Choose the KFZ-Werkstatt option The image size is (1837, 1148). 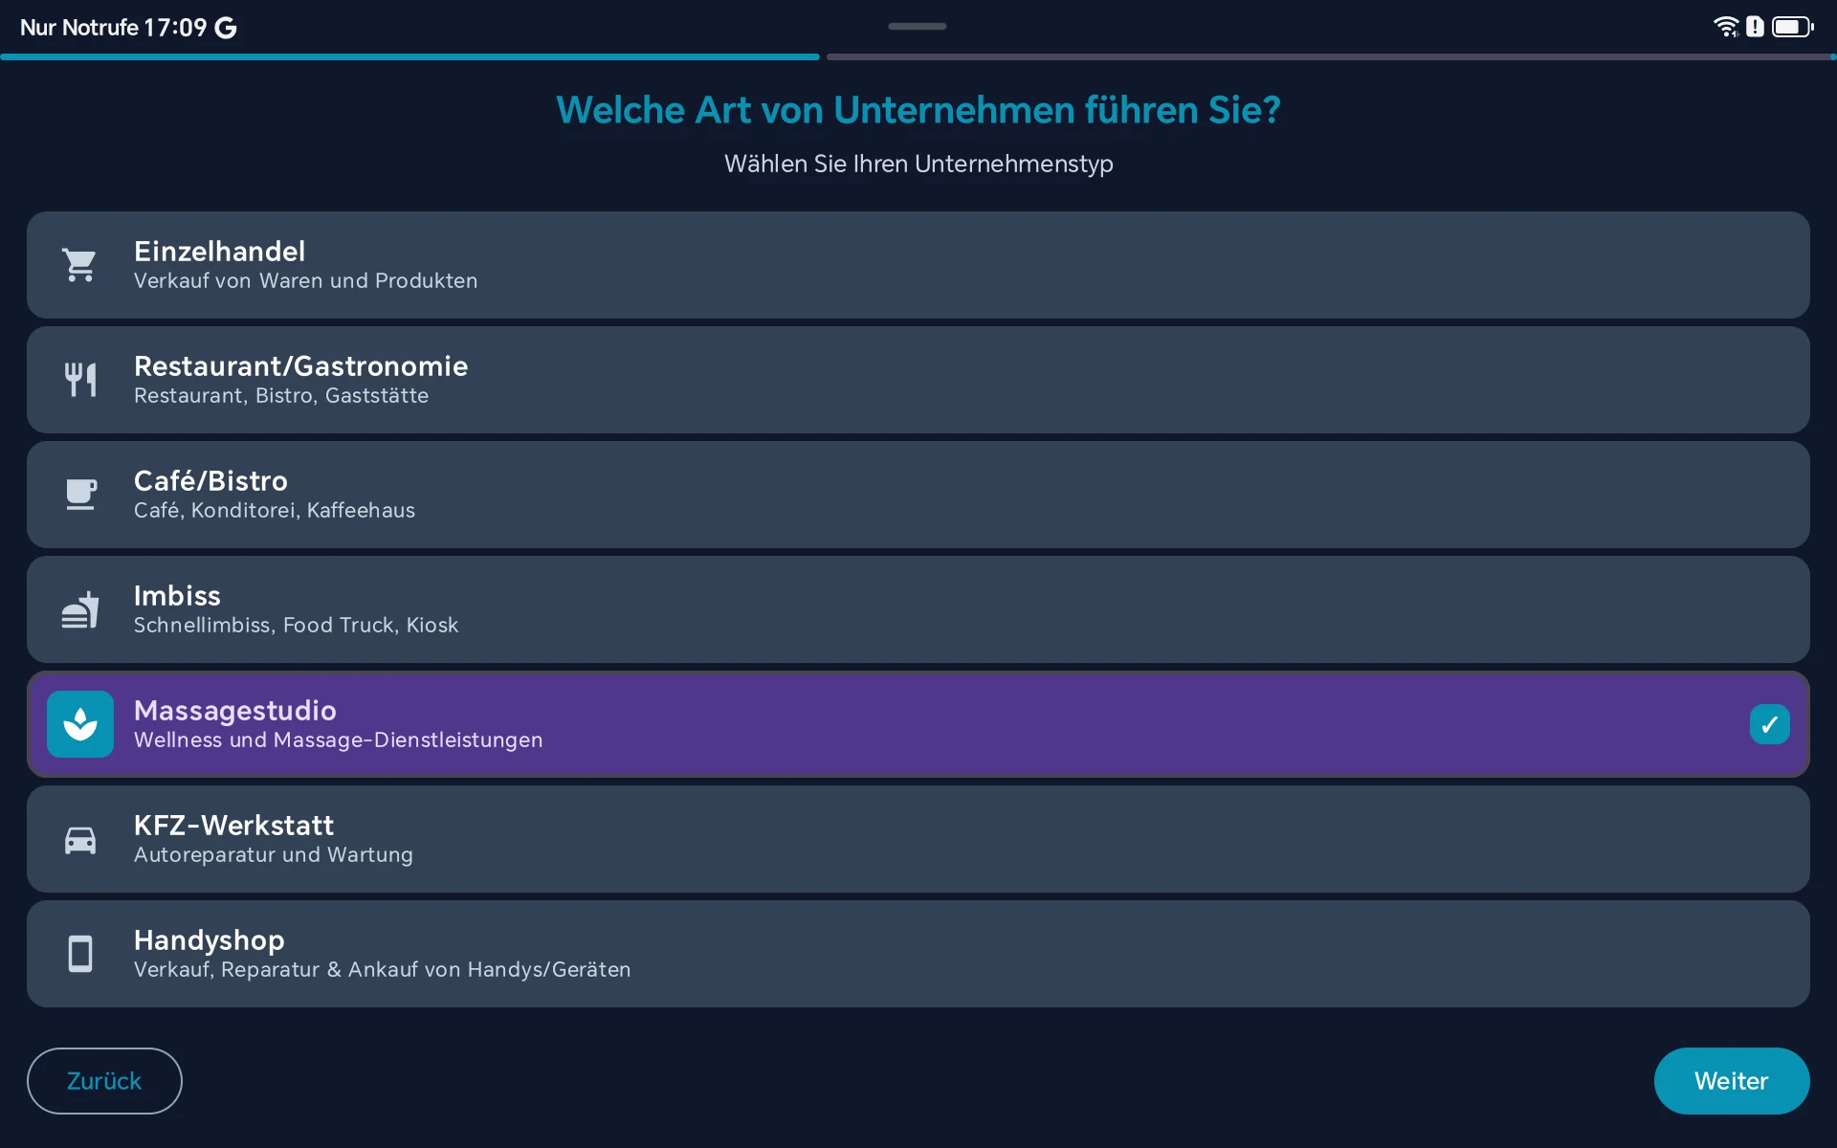point(918,839)
